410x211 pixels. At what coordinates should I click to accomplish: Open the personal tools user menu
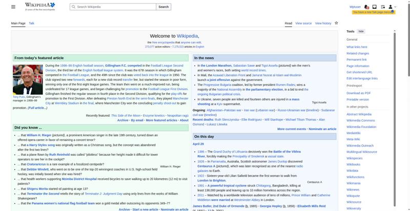[391, 7]
